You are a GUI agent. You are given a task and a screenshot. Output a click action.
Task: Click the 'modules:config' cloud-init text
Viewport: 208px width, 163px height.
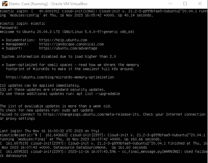coord(25,15)
